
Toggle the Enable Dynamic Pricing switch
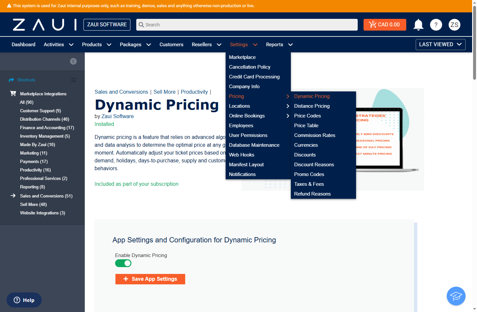(123, 263)
